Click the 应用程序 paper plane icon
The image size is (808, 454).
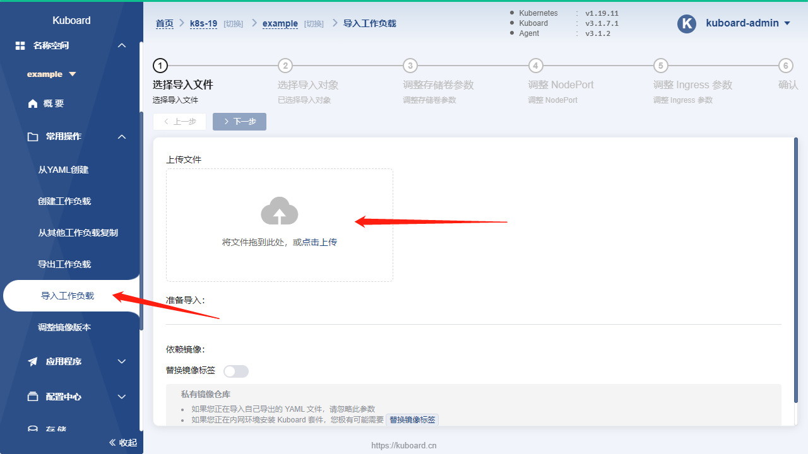pos(33,361)
